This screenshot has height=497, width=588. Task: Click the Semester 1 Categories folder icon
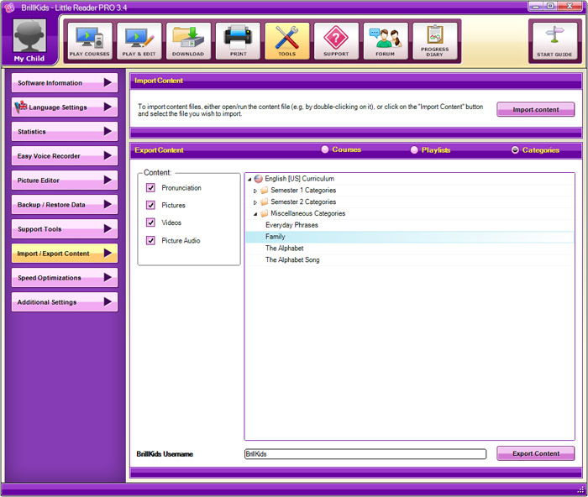265,190
